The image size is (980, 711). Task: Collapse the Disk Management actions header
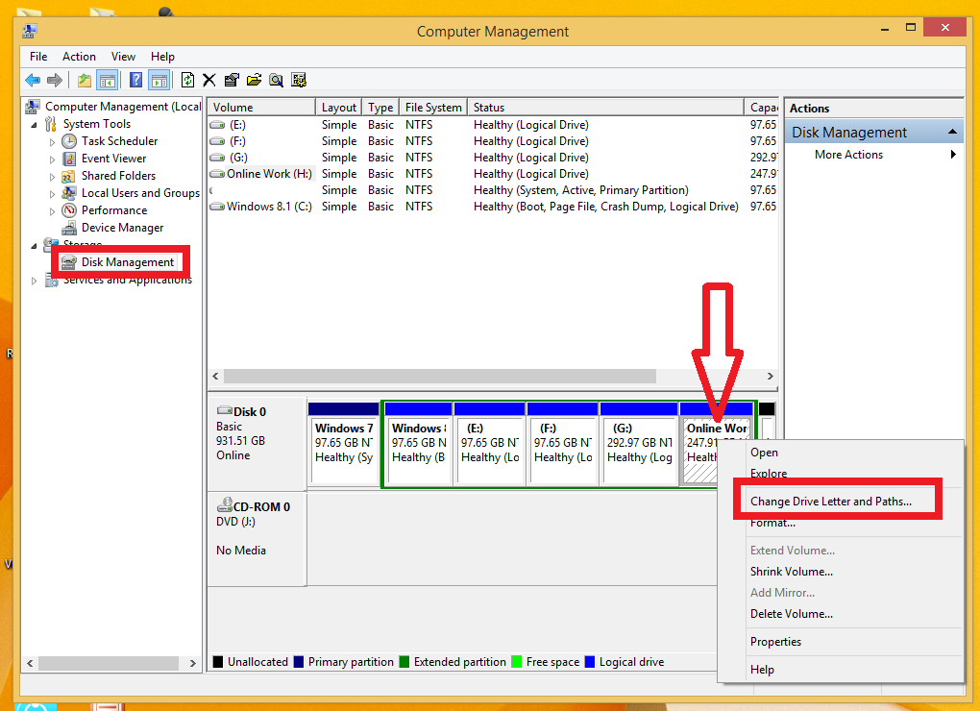pyautogui.click(x=952, y=131)
